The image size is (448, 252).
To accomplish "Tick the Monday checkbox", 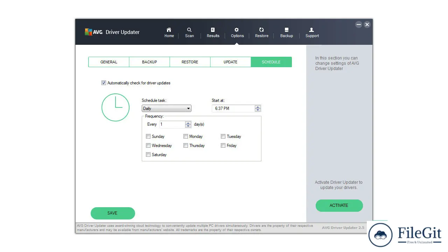I will click(x=186, y=136).
